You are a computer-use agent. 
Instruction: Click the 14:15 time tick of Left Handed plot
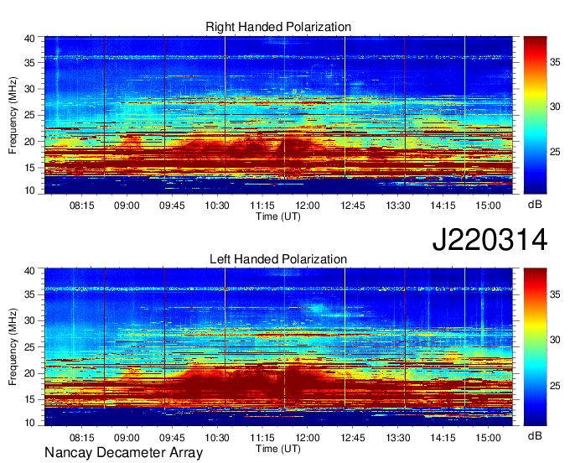[x=443, y=438]
